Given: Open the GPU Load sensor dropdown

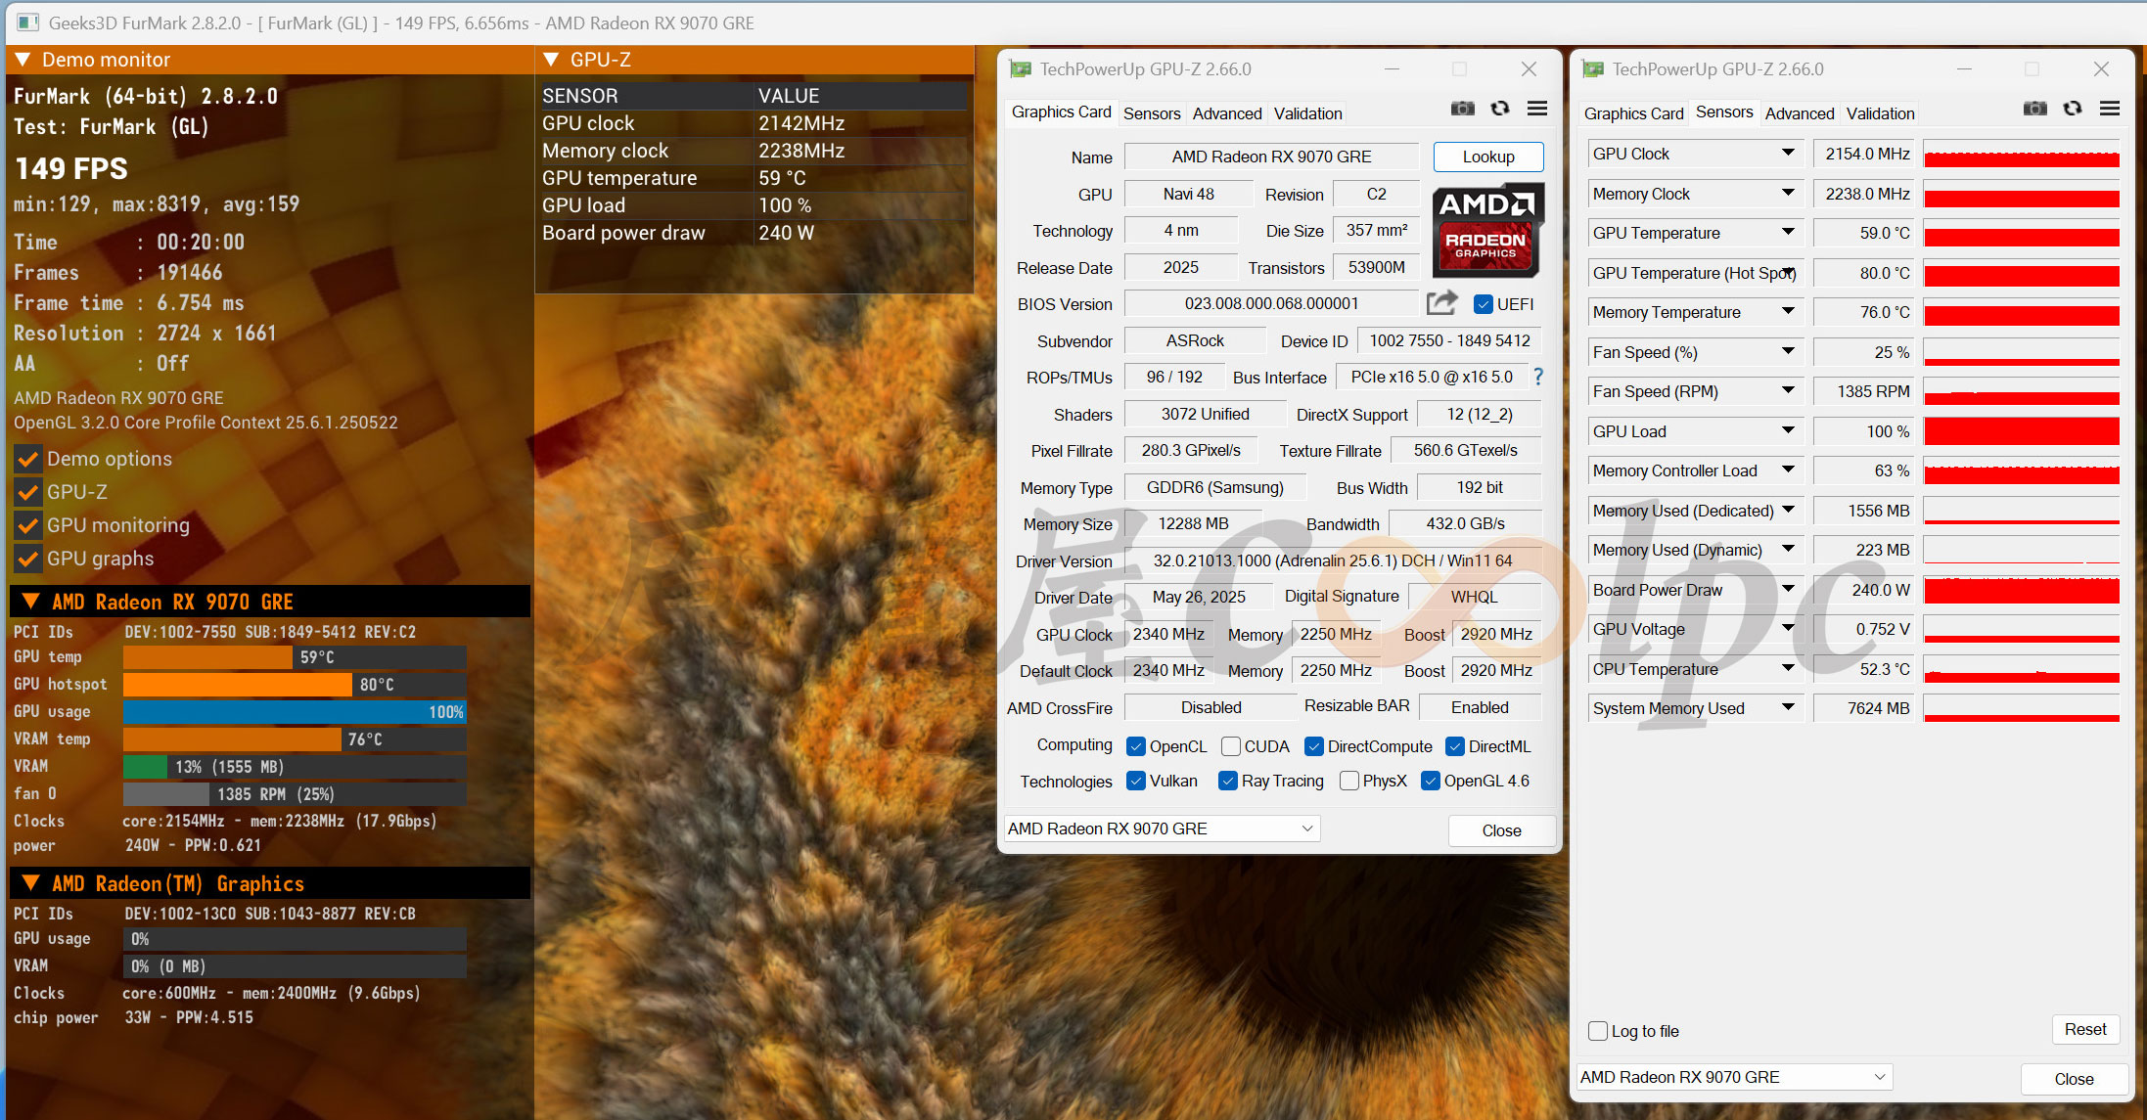Looking at the screenshot, I should [1788, 430].
